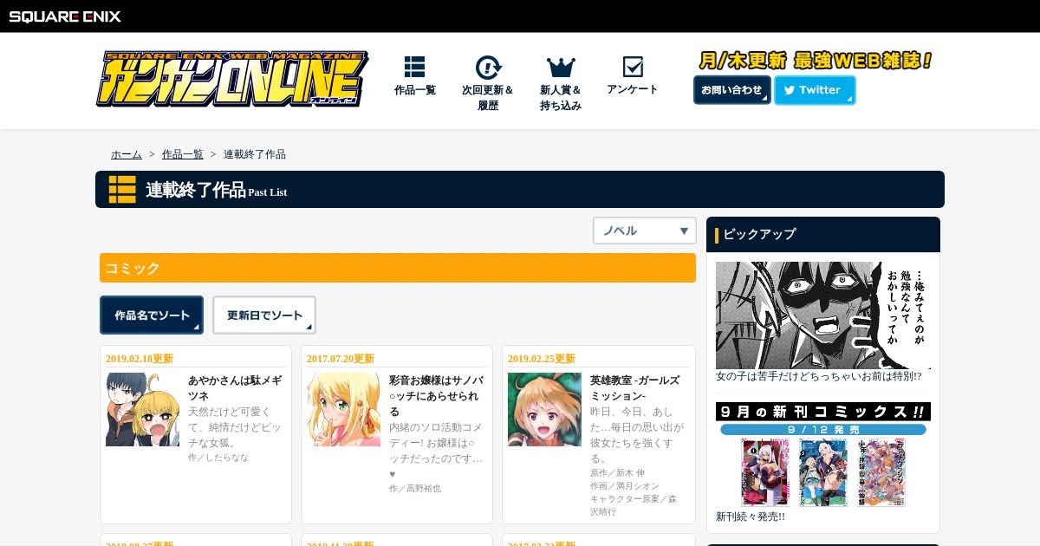Click the 新人賞＆持ち込み crown icon

pyautogui.click(x=561, y=68)
